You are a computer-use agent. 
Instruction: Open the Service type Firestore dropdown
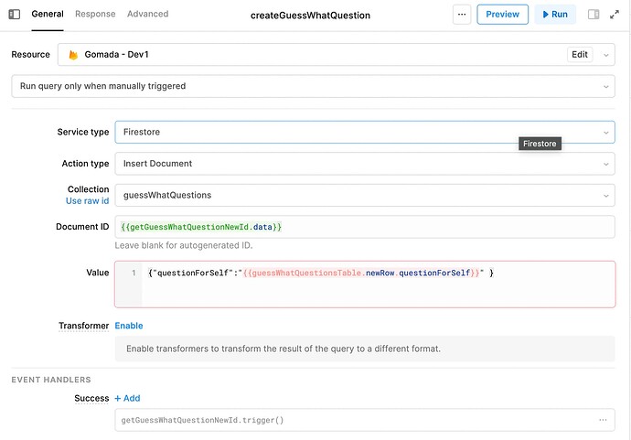pos(365,132)
